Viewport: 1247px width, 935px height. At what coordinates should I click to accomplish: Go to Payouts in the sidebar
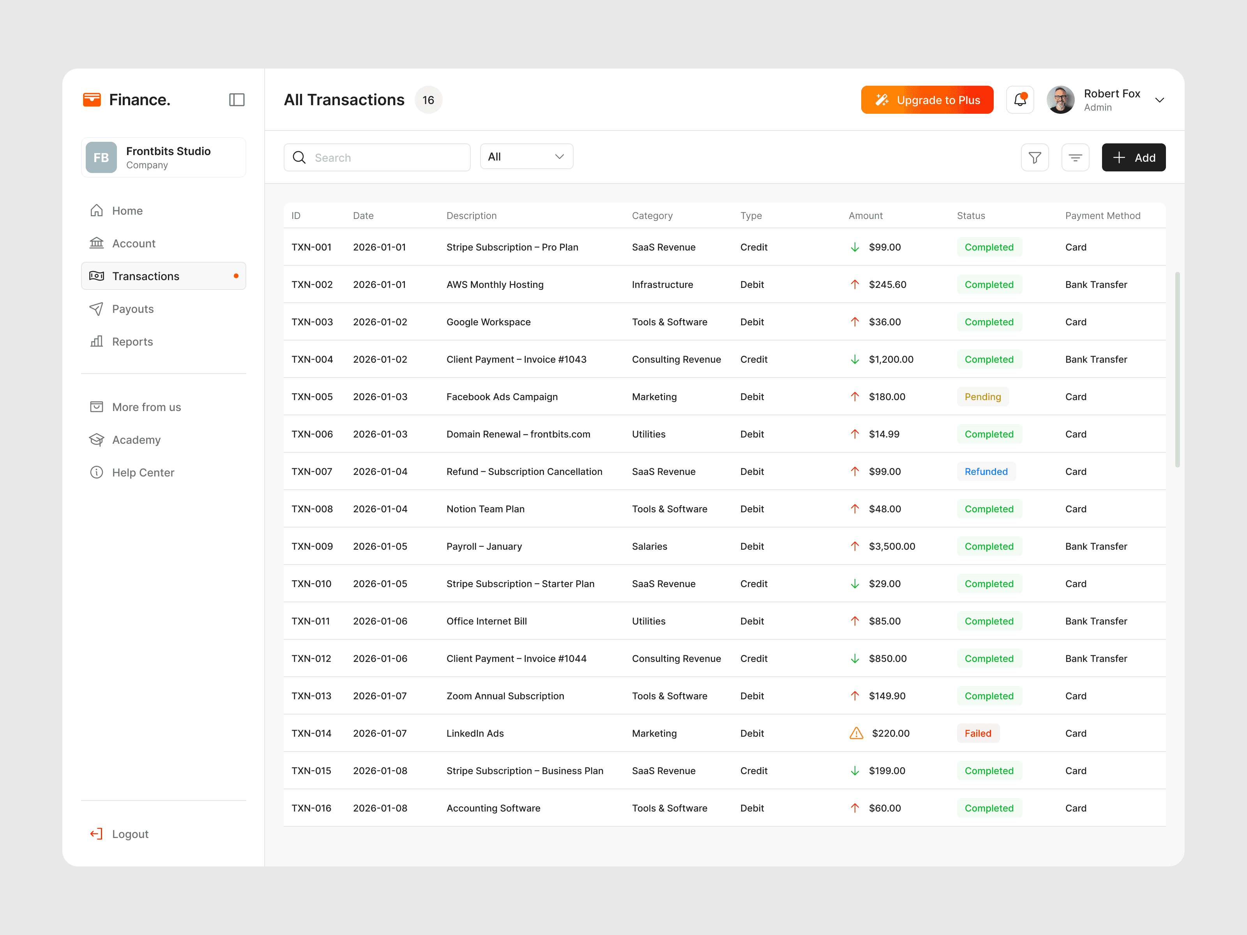pyautogui.click(x=132, y=309)
